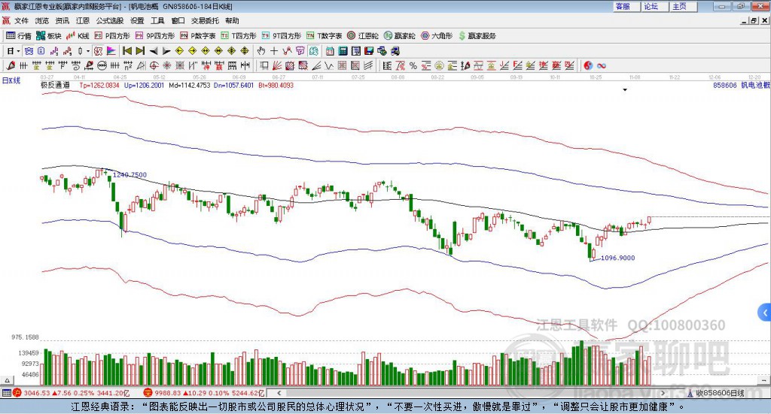Viewport: 771px width, 414px height.
Task: Open the 资讯 menu
Action: coord(62,20)
